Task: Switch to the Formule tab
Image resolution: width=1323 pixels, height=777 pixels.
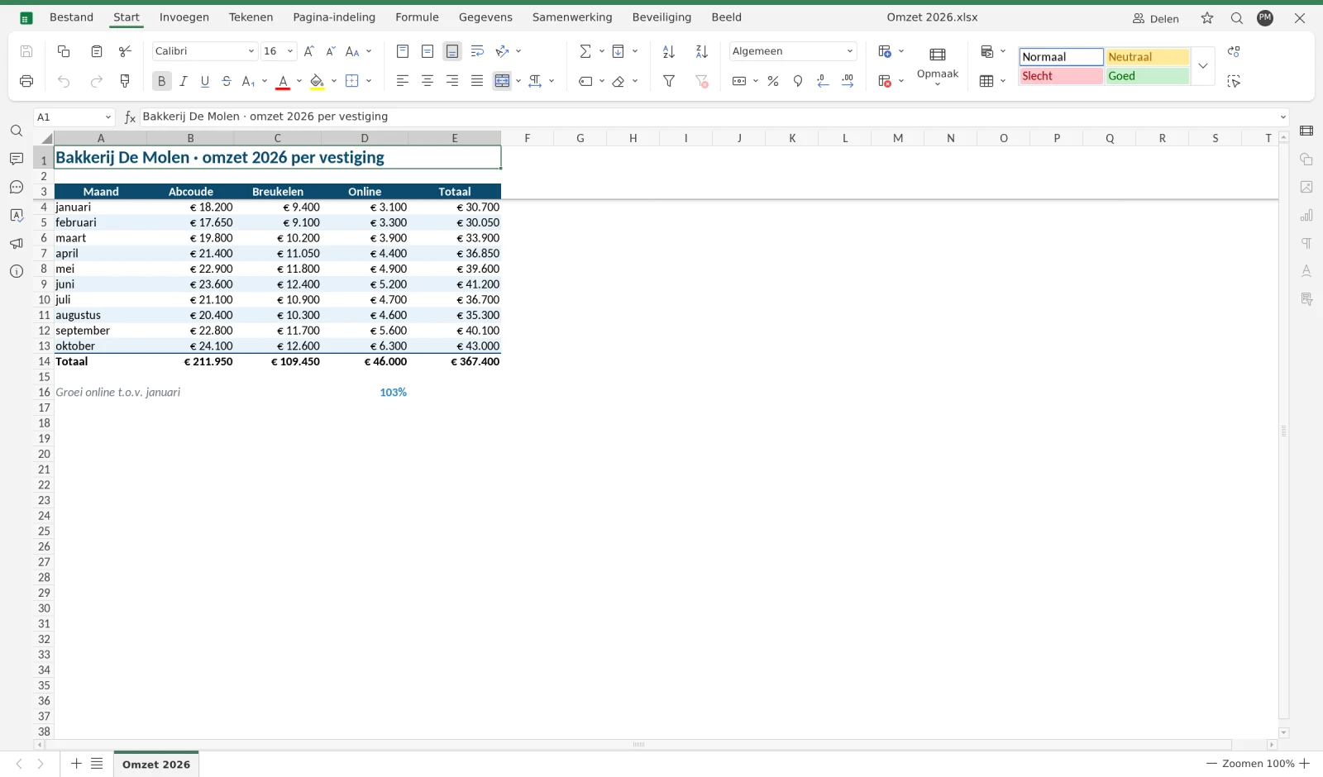Action: click(x=417, y=17)
